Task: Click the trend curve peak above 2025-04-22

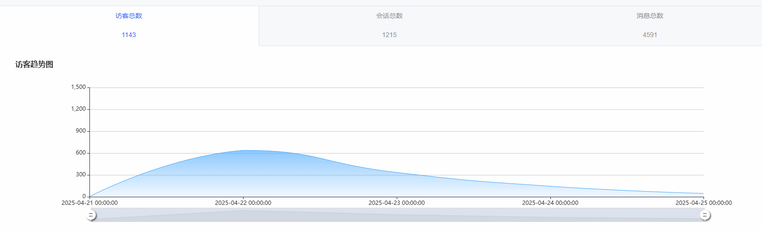Action: tap(244, 151)
